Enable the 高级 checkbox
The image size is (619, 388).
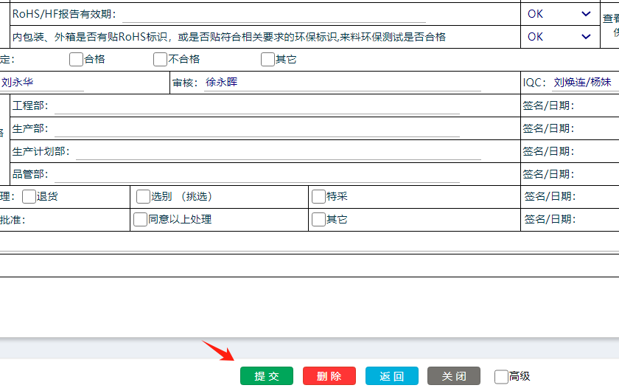501,377
